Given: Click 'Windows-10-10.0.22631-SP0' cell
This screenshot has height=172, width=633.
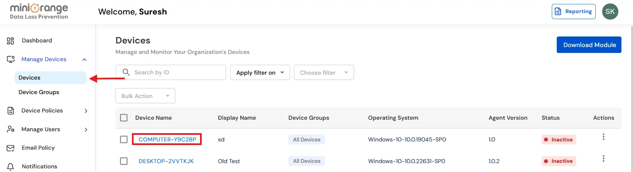Looking at the screenshot, I should coord(407,161).
